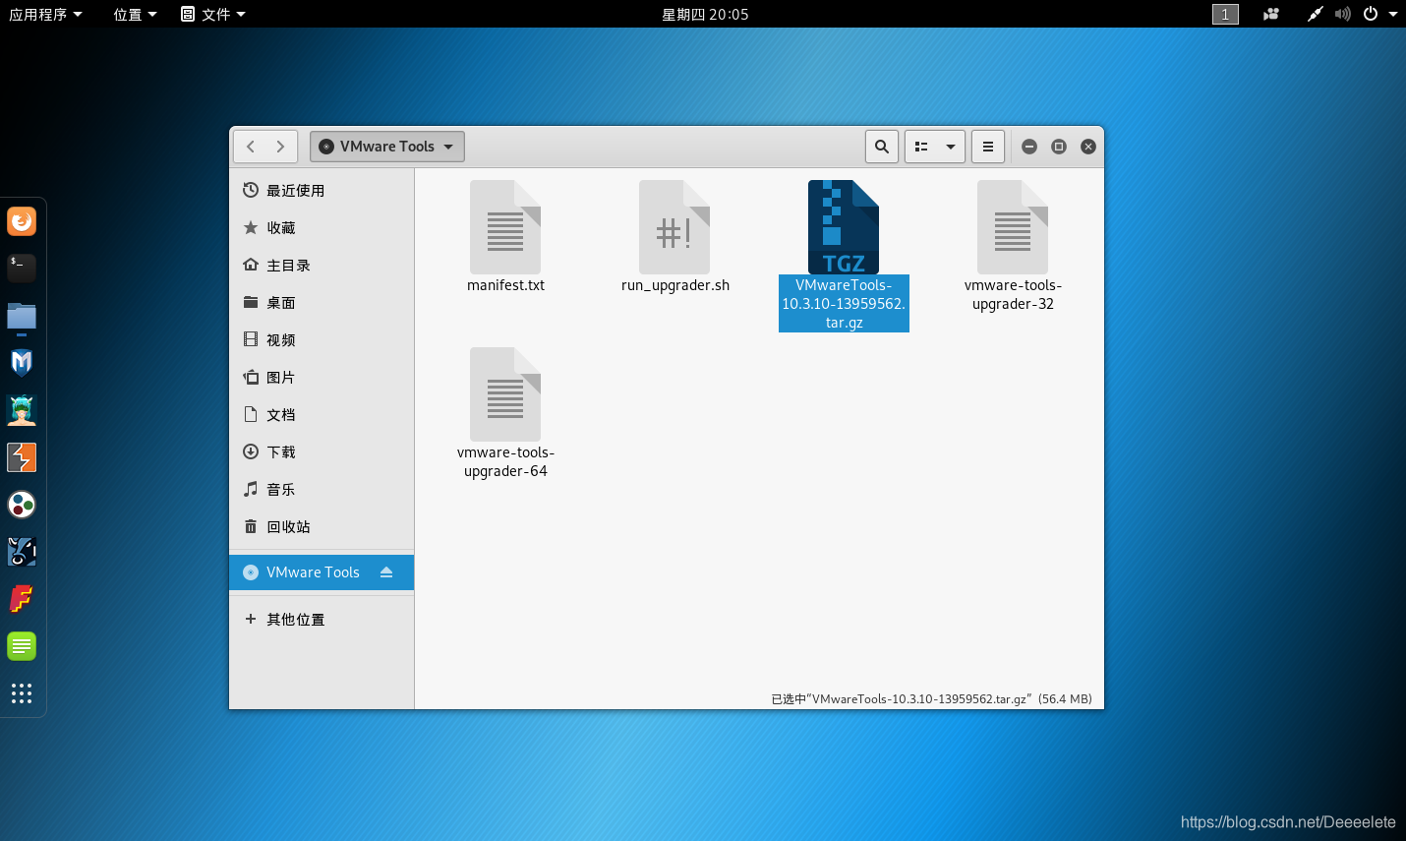1406x841 pixels.
Task: Select VMwareTools-10.3.10-13959562.tar.gz archive
Action: [x=844, y=256]
